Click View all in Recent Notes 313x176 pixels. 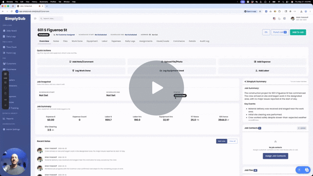tap(232, 141)
